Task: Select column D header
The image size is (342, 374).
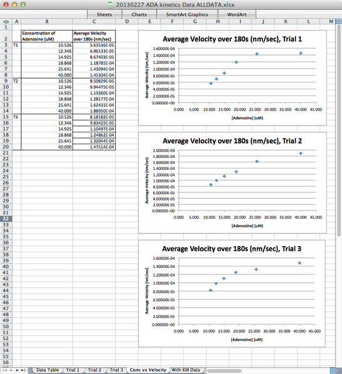Action: [x=127, y=21]
